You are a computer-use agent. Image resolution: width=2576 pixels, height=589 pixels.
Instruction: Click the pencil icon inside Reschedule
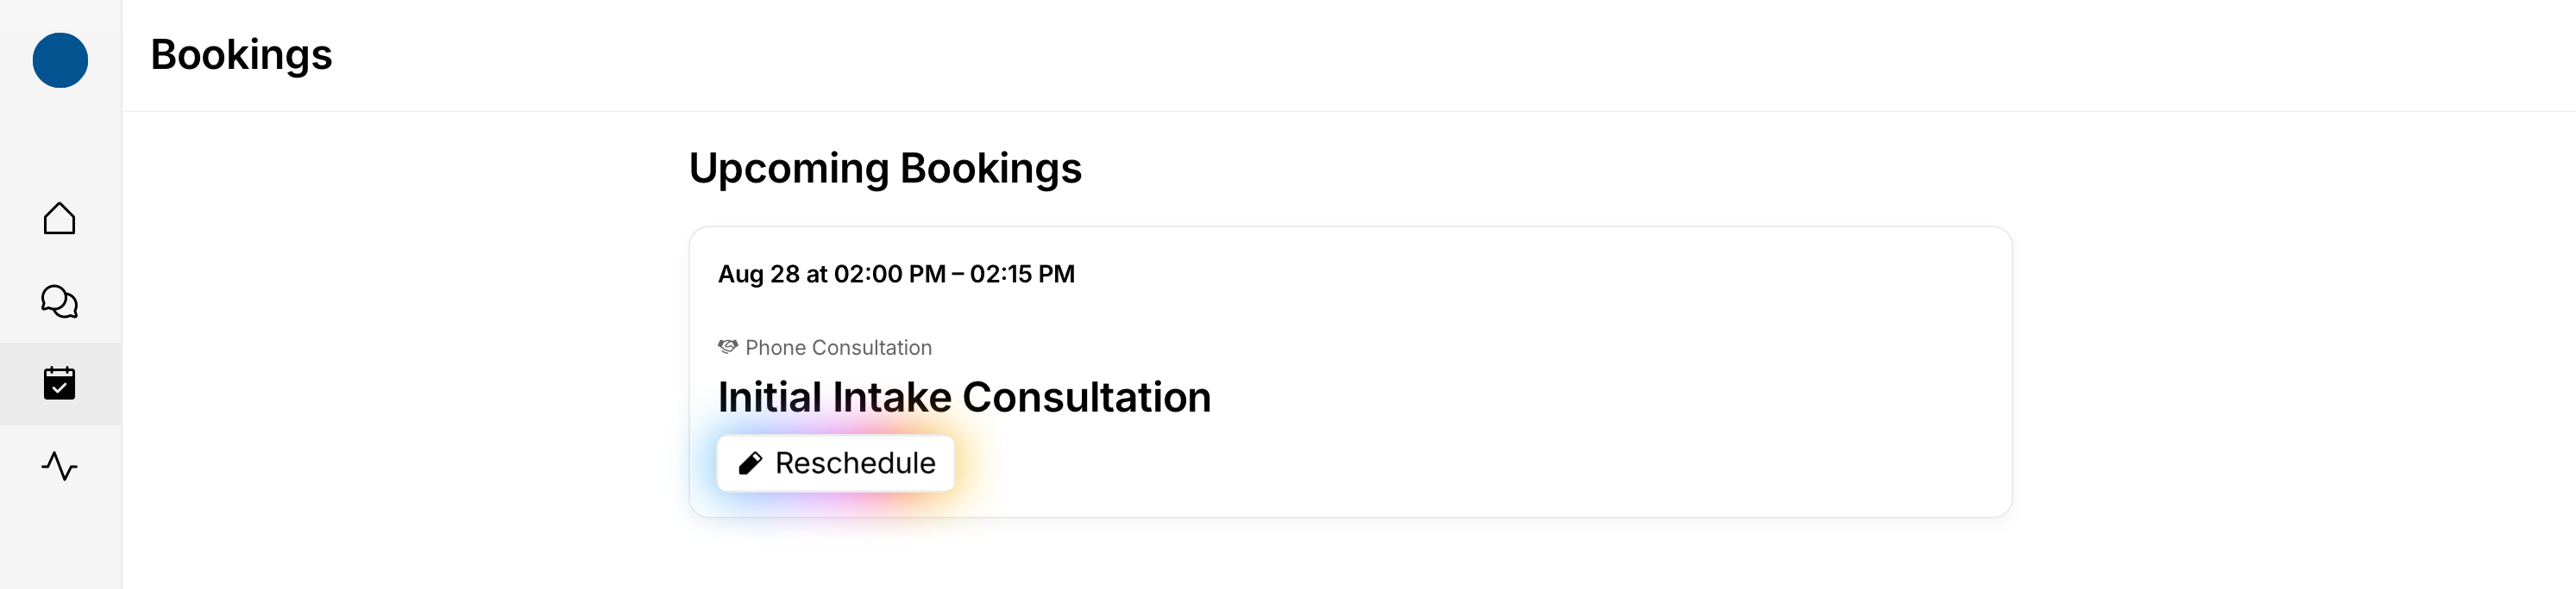[x=750, y=463]
